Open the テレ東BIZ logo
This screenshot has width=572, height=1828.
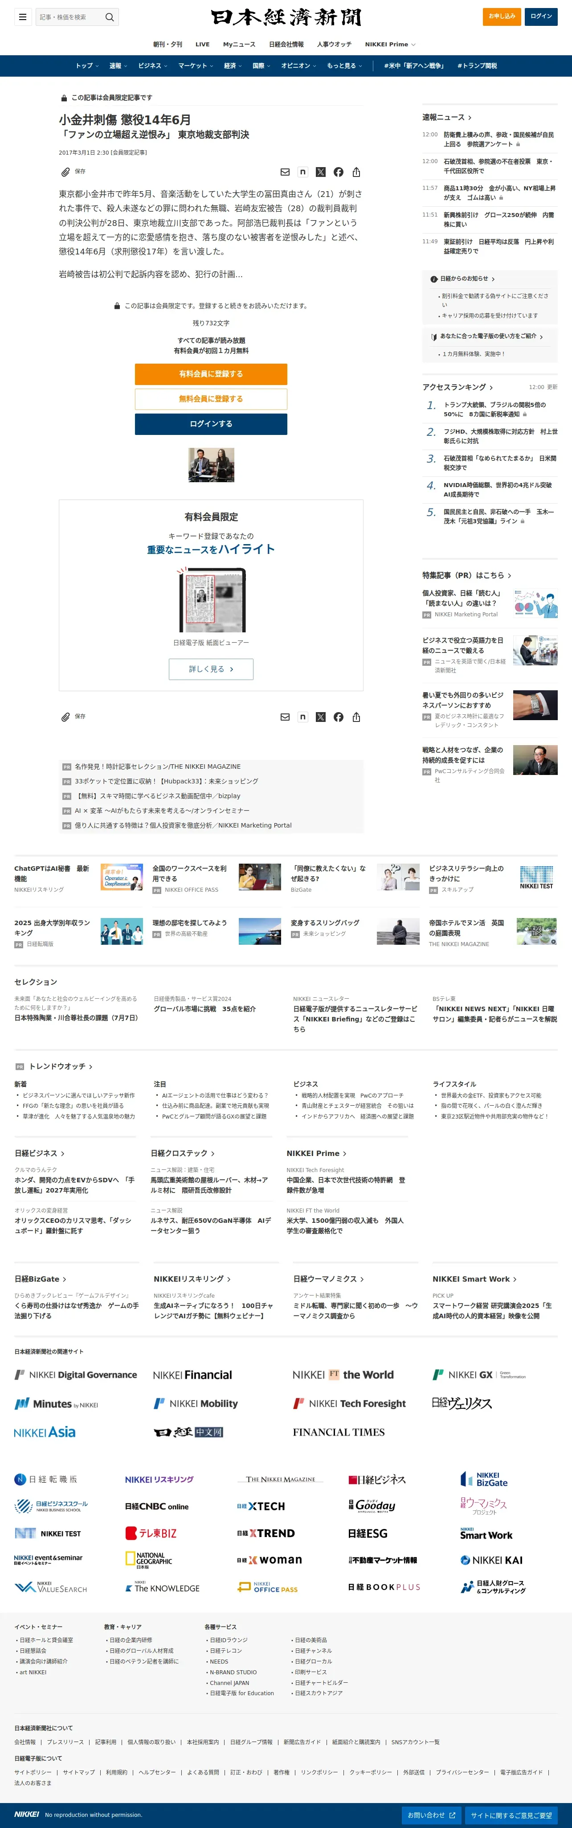point(151,1533)
